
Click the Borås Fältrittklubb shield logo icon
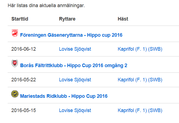[x=15, y=64]
